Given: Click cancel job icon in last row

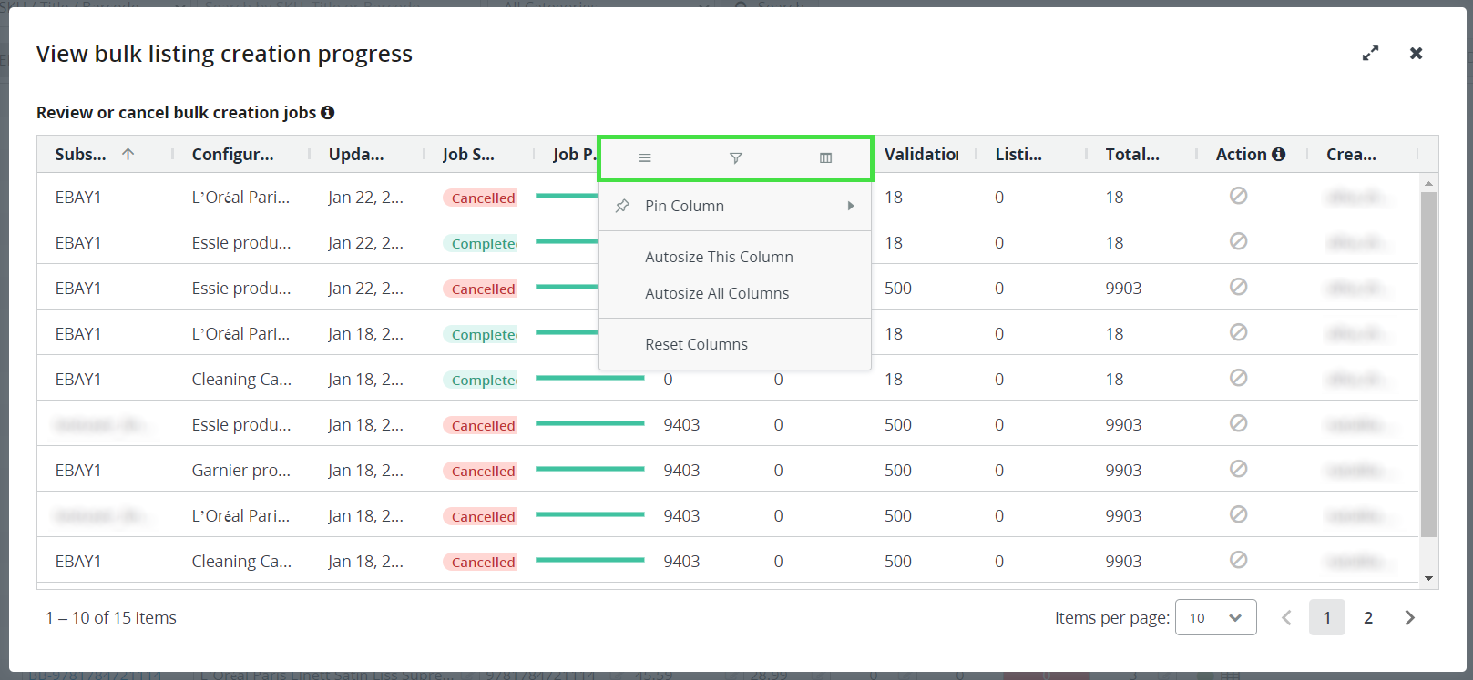Looking at the screenshot, I should coord(1238,560).
